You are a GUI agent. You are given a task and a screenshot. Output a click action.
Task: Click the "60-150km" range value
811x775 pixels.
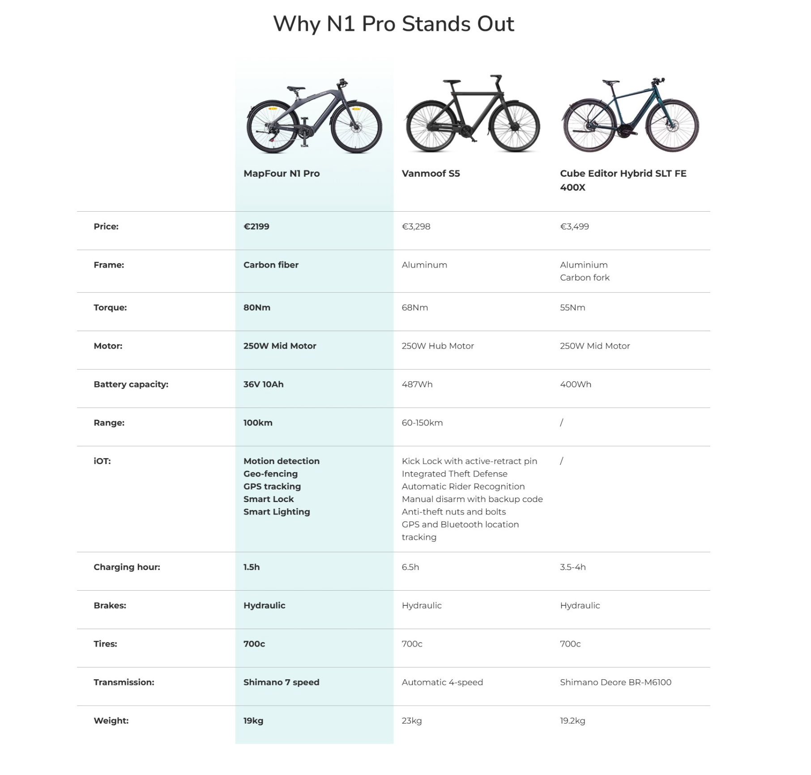click(422, 423)
